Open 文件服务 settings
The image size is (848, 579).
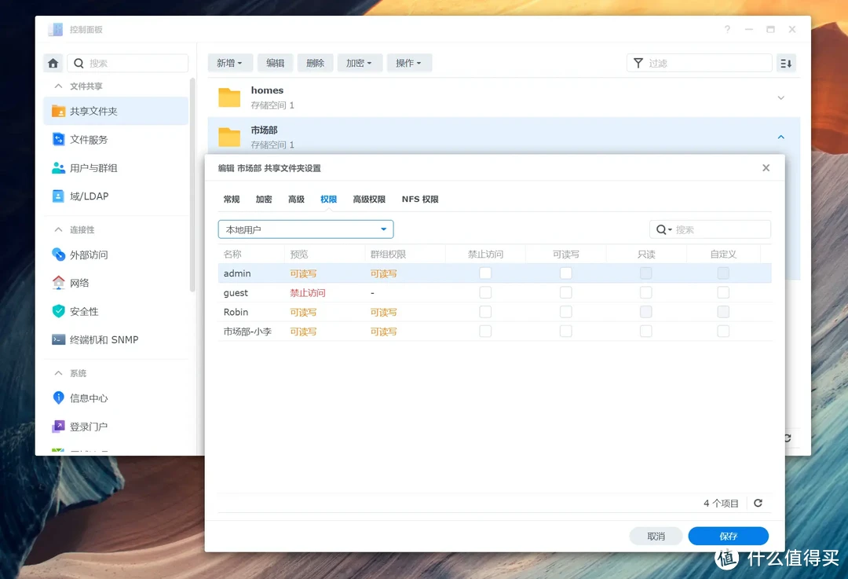pos(88,140)
